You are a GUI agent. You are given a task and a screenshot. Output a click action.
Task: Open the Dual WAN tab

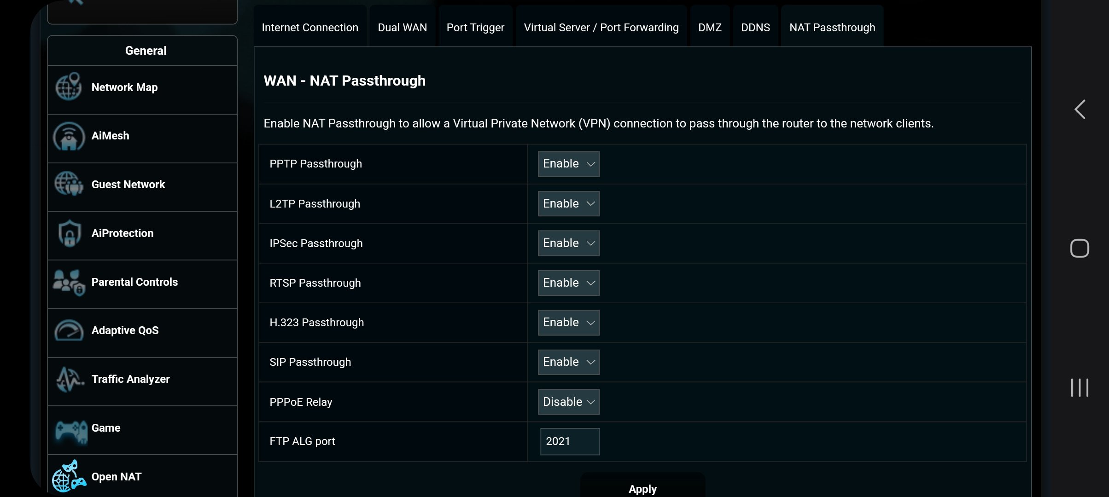pyautogui.click(x=402, y=28)
